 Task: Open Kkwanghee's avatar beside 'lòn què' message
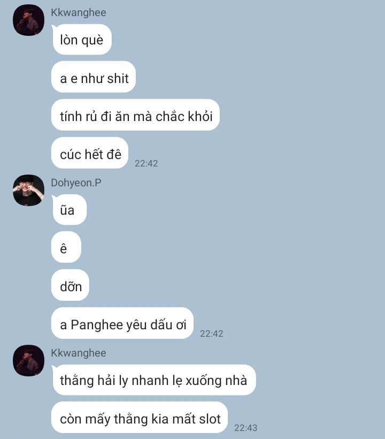pyautogui.click(x=28, y=20)
